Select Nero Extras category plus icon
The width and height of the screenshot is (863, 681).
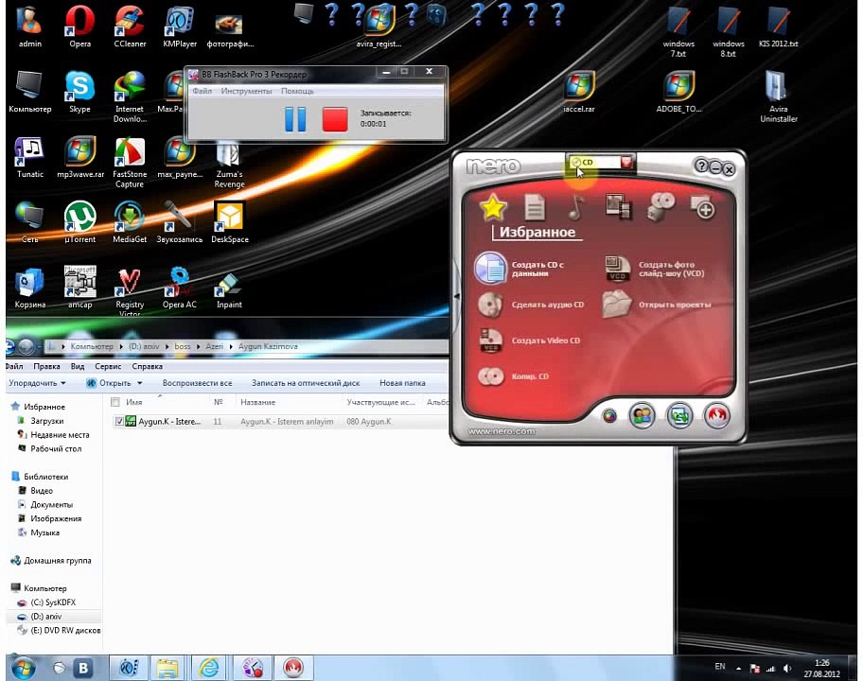pyautogui.click(x=703, y=207)
